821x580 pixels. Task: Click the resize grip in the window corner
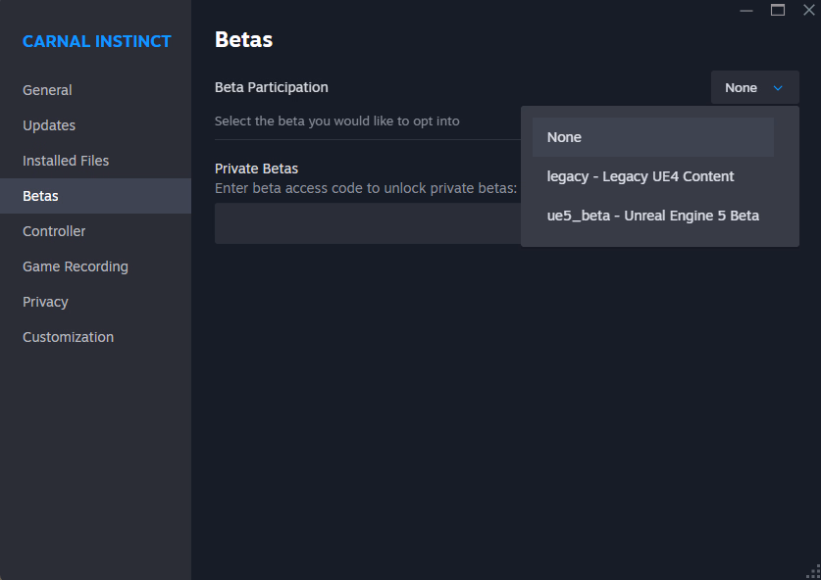click(x=812, y=571)
